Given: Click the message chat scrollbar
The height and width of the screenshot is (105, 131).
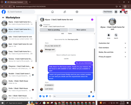Looking at the screenshot, I should [94, 70].
